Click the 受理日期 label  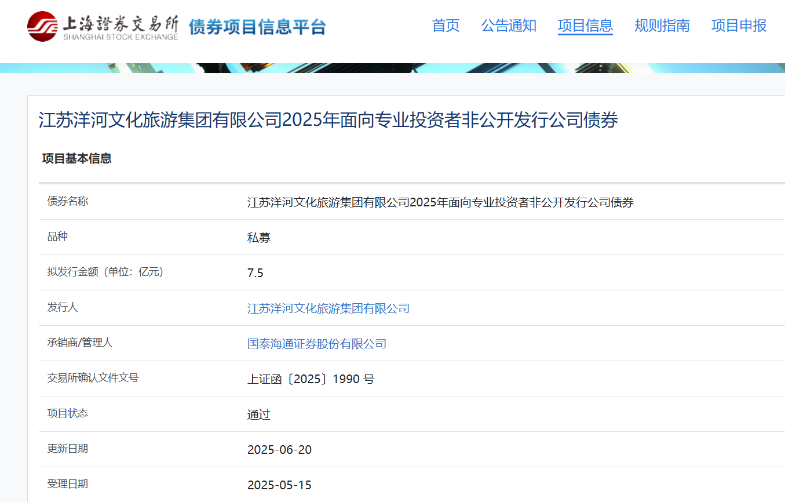(67, 484)
